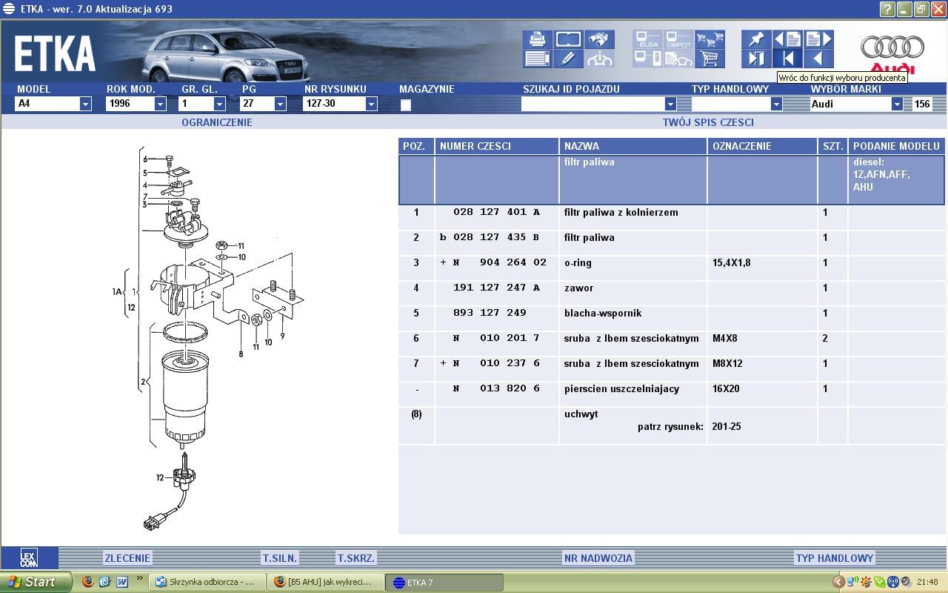Click the LexCom logo icon
The image size is (948, 593).
pos(29,558)
